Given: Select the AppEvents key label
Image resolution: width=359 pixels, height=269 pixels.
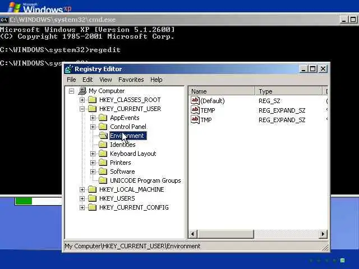Looking at the screenshot, I should [x=125, y=118].
